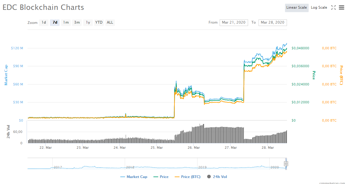Set zoom range to 7d
The width and height of the screenshot is (345, 184).
[55, 22]
